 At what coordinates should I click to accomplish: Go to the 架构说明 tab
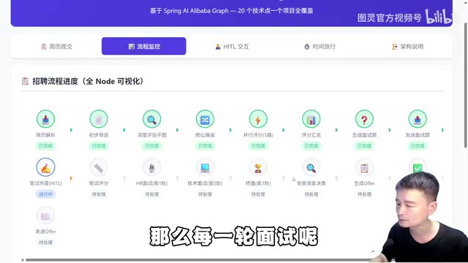point(408,46)
